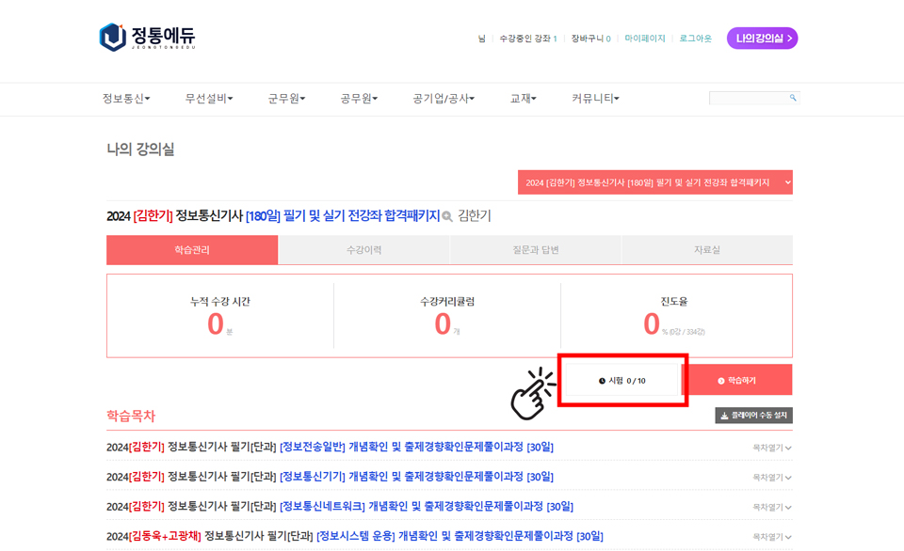Click the 학습목차 section heading
This screenshot has height=551, width=904.
pyautogui.click(x=131, y=416)
